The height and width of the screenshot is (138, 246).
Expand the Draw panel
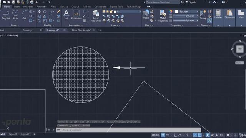(x=15, y=25)
